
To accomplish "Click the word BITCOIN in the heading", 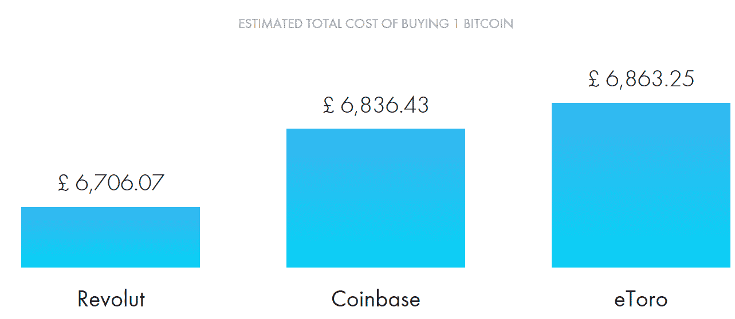I will pos(488,24).
